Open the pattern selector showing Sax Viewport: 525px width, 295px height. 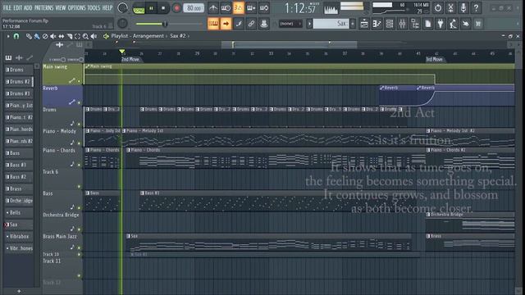pos(331,24)
